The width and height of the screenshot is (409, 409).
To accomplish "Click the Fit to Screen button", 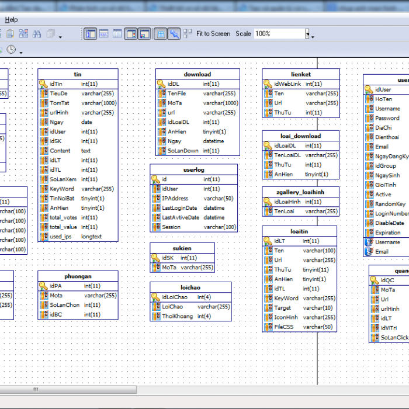I will click(x=213, y=34).
